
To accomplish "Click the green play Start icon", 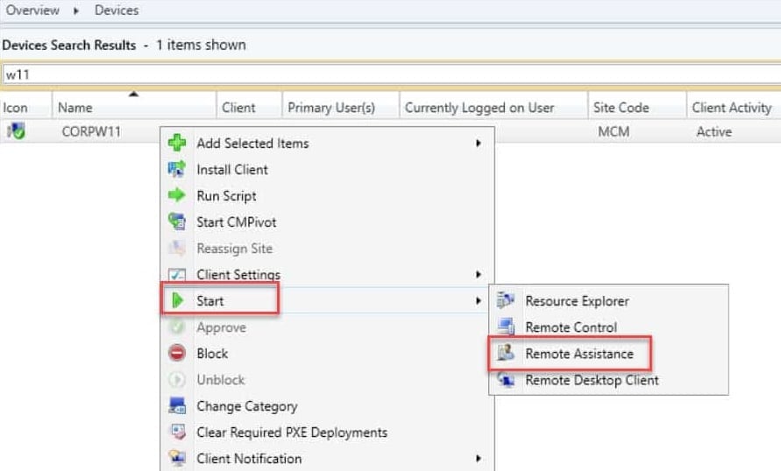I will point(177,300).
